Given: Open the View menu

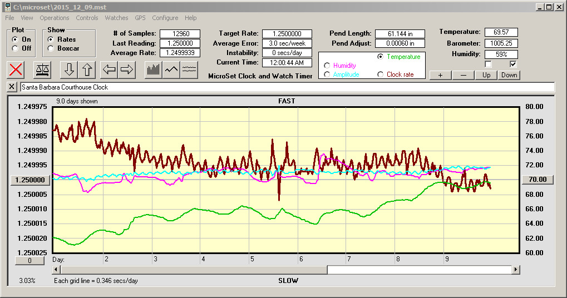Looking at the screenshot, I should click(27, 18).
